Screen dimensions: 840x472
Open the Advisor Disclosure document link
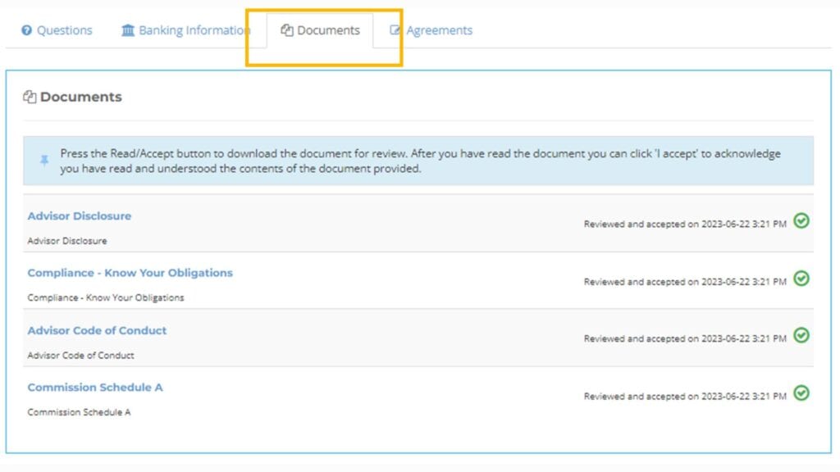79,216
